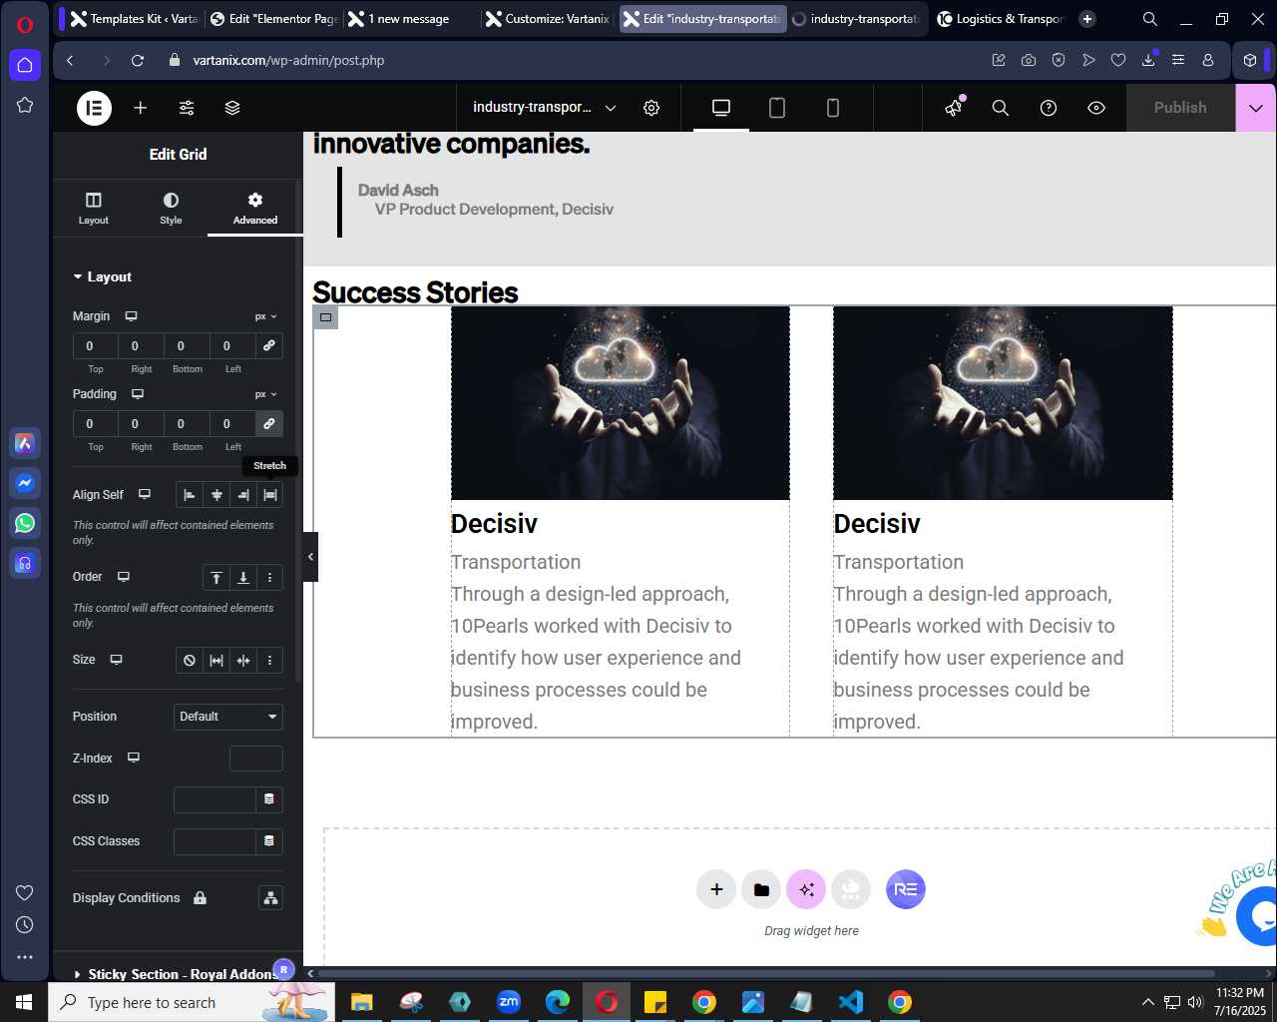Click the Margin Top input field
The height and width of the screenshot is (1022, 1277).
(95, 345)
